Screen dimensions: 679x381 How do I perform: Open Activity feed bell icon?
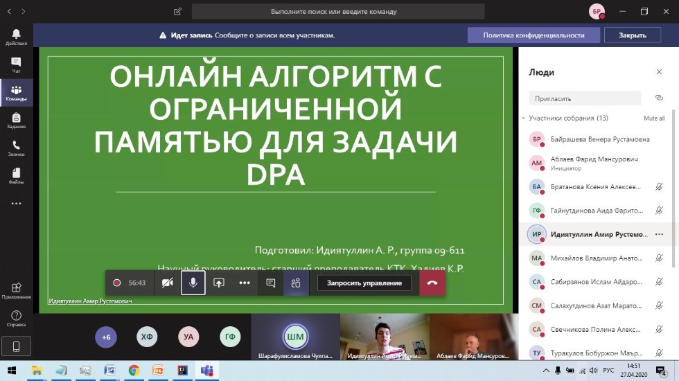click(16, 37)
